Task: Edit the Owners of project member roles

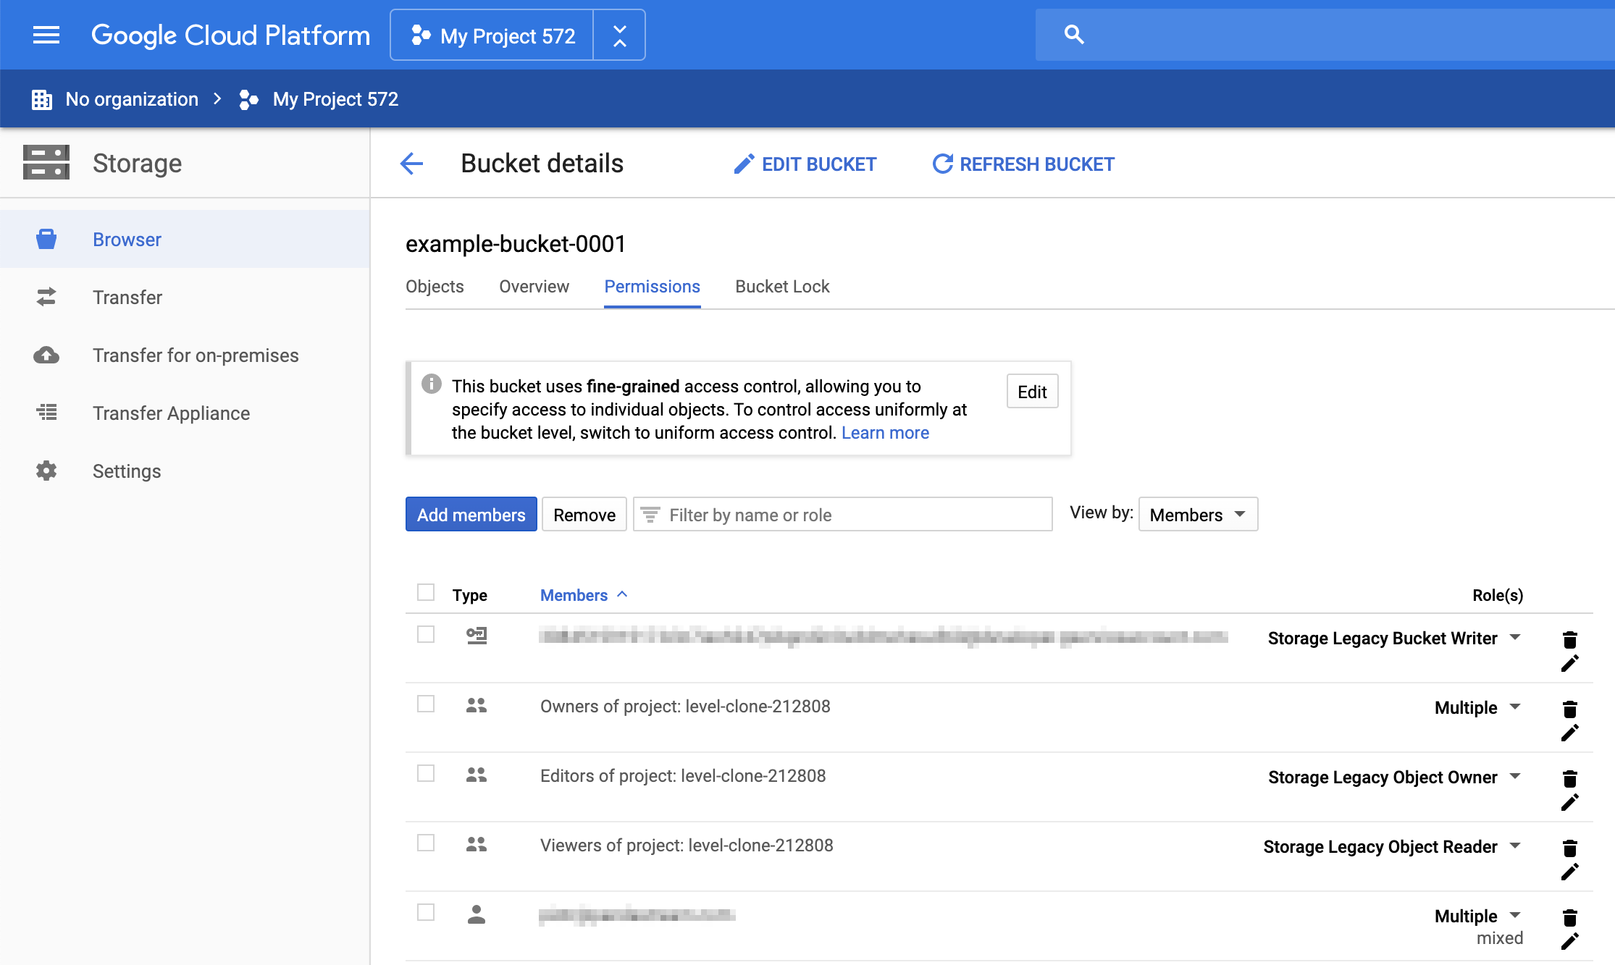Action: click(1569, 733)
